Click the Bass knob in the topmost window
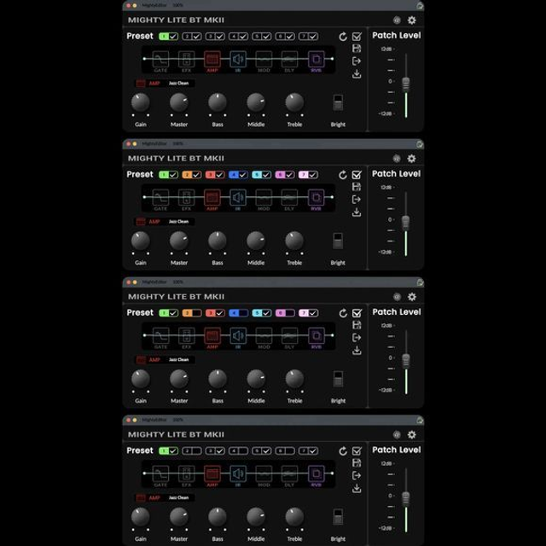Image resolution: width=546 pixels, height=546 pixels. [218, 102]
